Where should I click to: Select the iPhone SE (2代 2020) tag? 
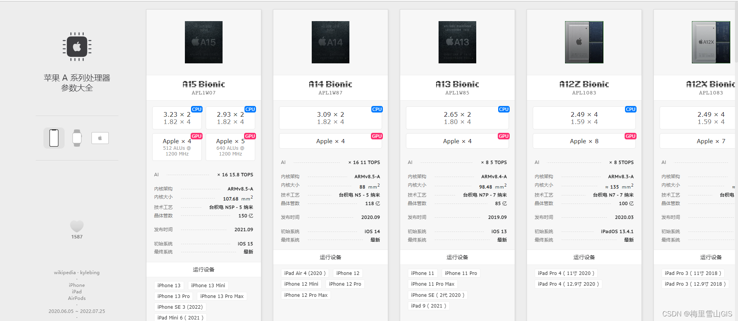pyautogui.click(x=438, y=295)
